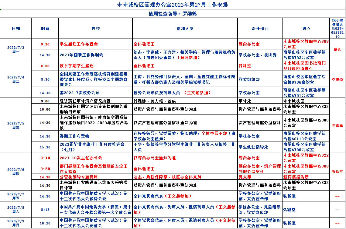Select the 2023-10次主任办公会 cell
This screenshot has height=229, width=346.
[96, 158]
